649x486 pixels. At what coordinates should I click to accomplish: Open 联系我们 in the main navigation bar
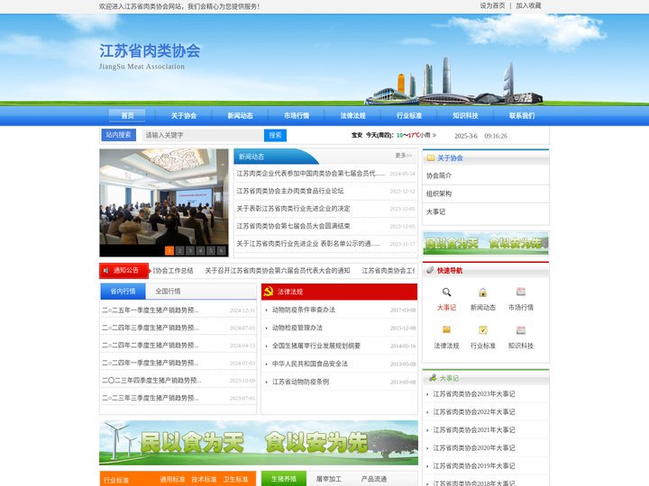[x=522, y=116]
